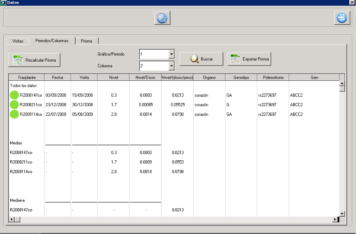This screenshot has width=356, height=234.
Task: Switch to the Visitas tab
Action: 18,41
